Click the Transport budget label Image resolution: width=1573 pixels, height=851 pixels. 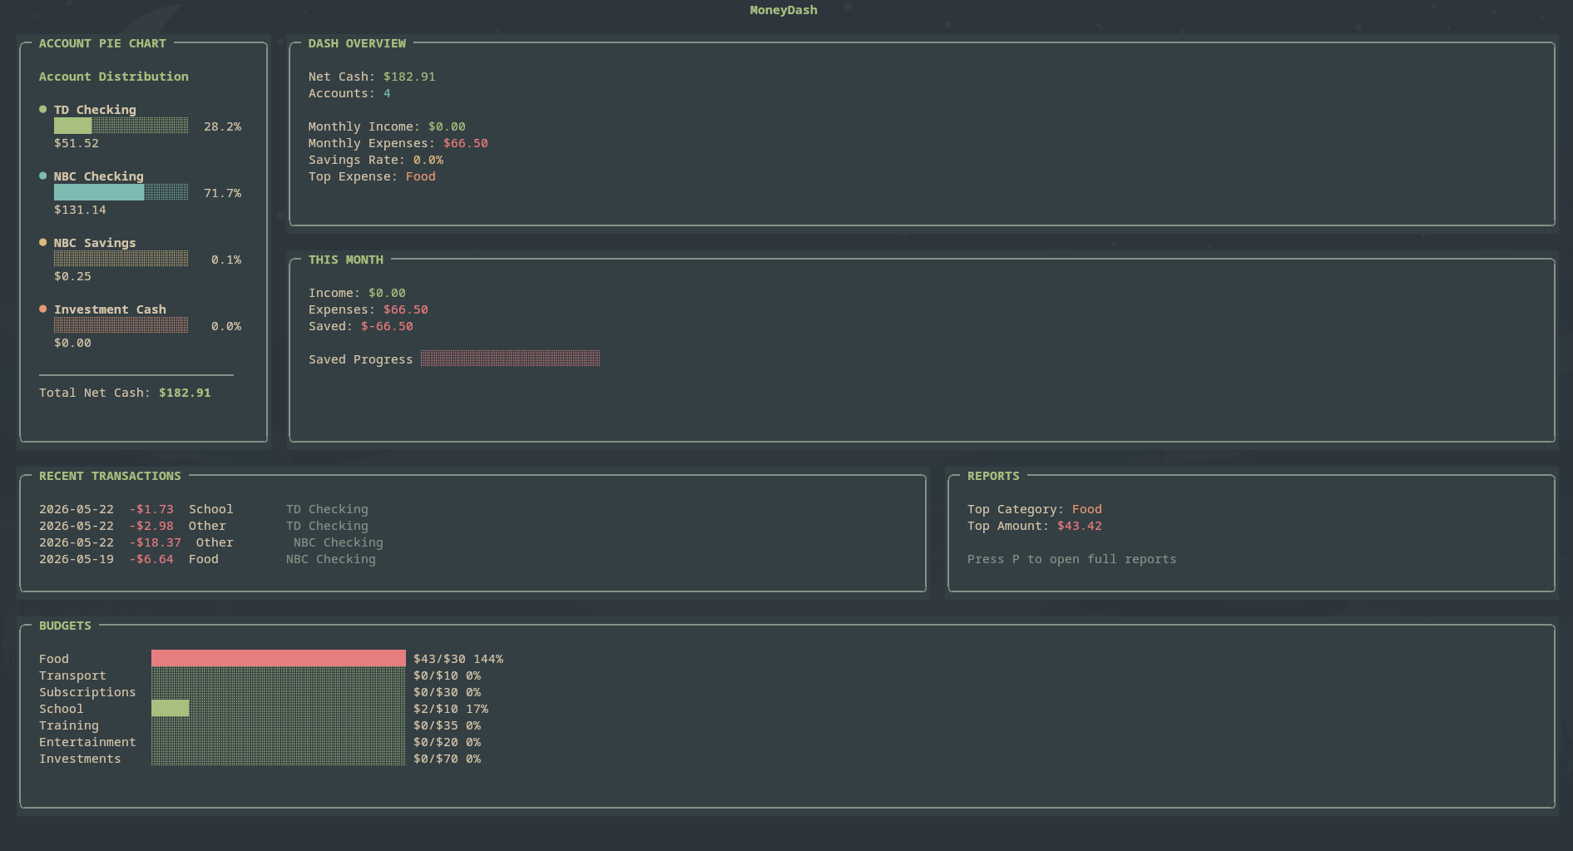pyautogui.click(x=72, y=675)
